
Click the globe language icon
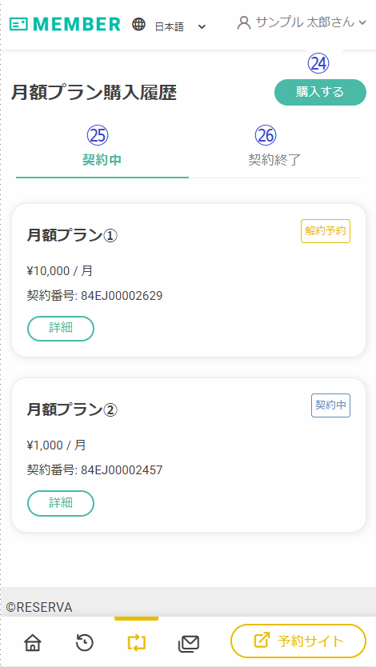coord(138,25)
